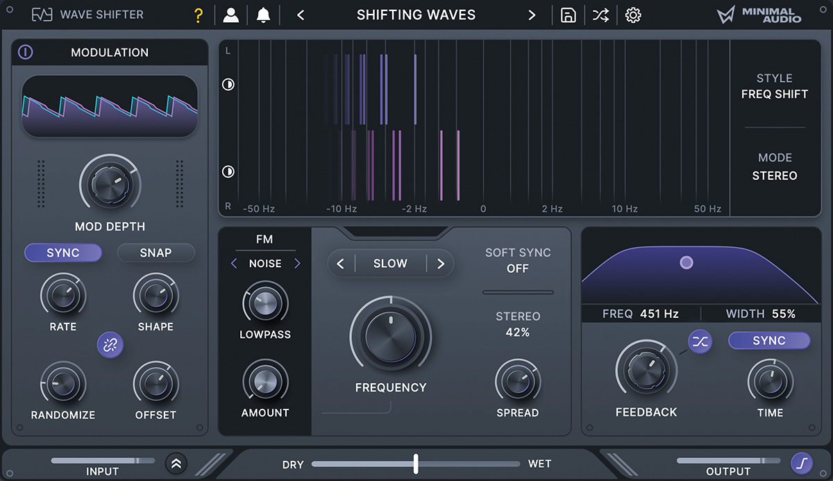833x481 pixels.
Task: Click the SHAPE knob
Action: (155, 296)
